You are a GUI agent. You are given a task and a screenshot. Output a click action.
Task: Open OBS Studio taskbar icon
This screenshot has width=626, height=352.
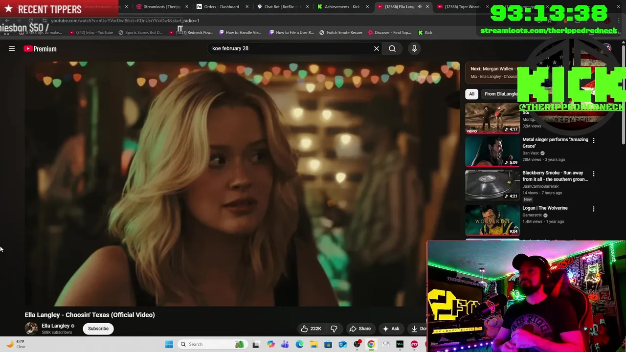click(x=357, y=345)
